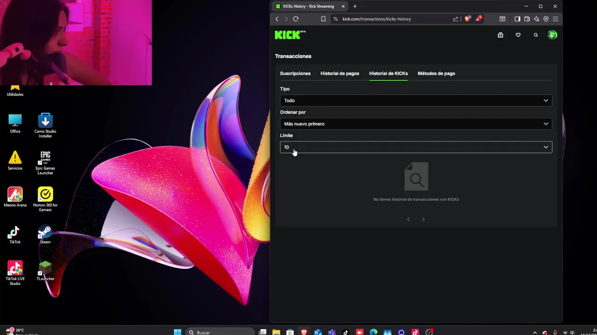Image resolution: width=597 pixels, height=335 pixels.
Task: Open the heart following icon in Kick header
Action: point(518,35)
